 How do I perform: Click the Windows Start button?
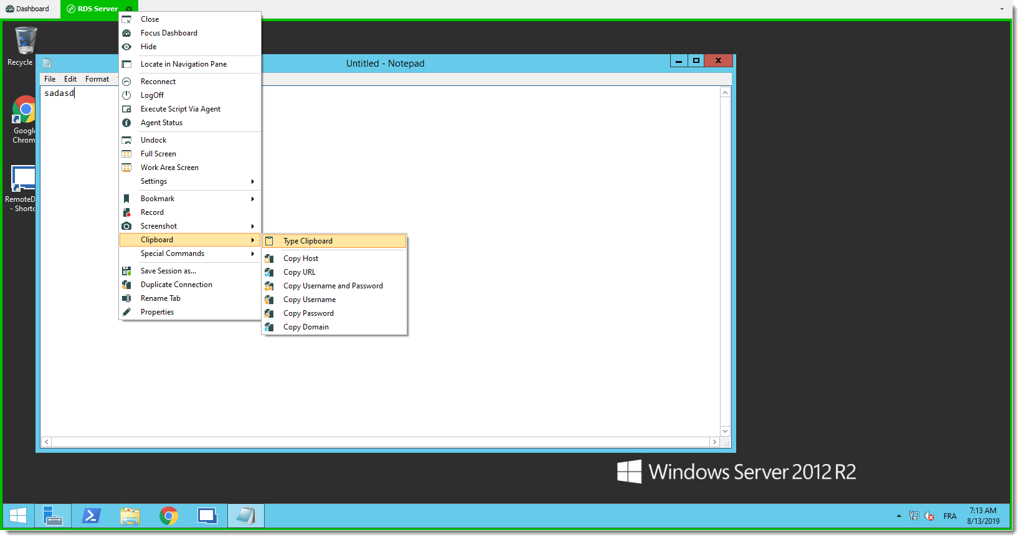pyautogui.click(x=18, y=516)
